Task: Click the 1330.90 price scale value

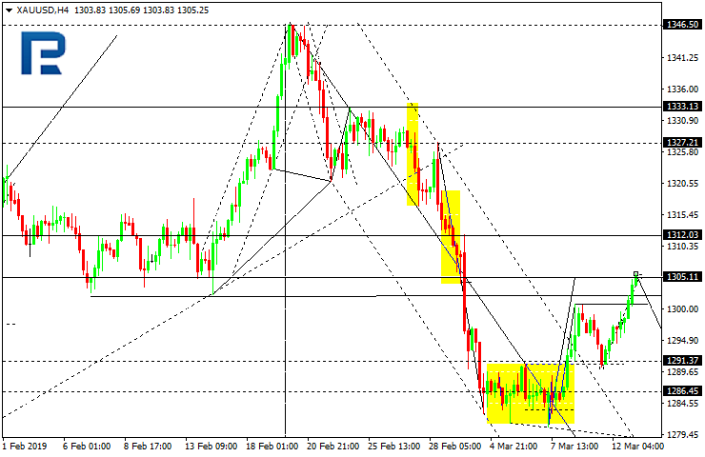Action: (x=682, y=121)
